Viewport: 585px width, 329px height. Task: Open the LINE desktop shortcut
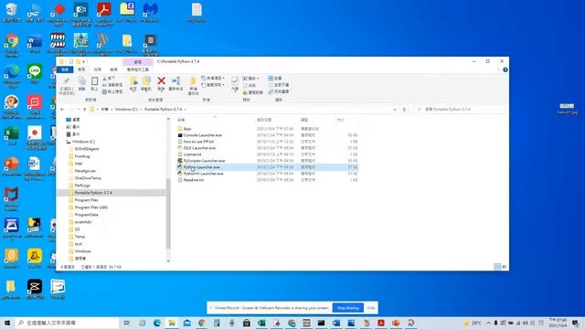(x=35, y=73)
